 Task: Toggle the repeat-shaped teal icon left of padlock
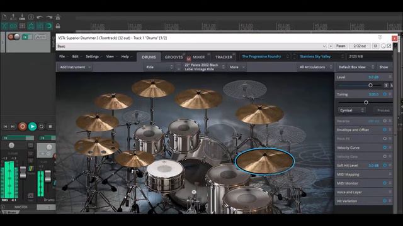click(48, 26)
